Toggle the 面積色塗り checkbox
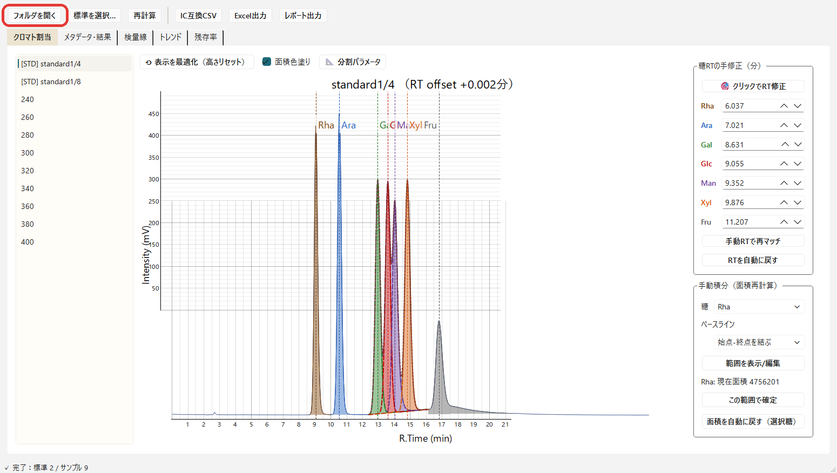 pos(266,62)
